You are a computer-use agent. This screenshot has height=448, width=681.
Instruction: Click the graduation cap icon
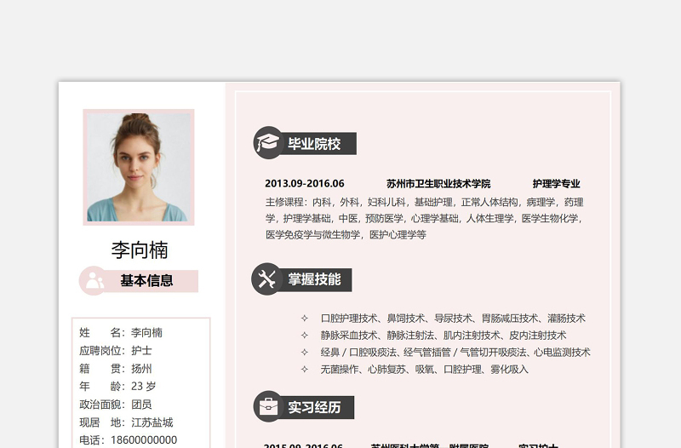[x=268, y=142]
